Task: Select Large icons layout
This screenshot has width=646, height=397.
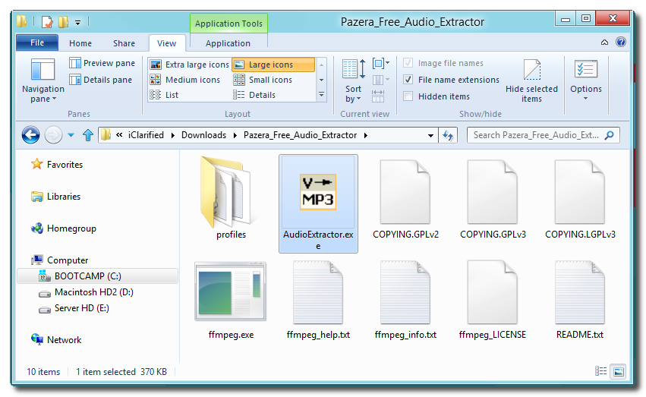Action: (273, 65)
